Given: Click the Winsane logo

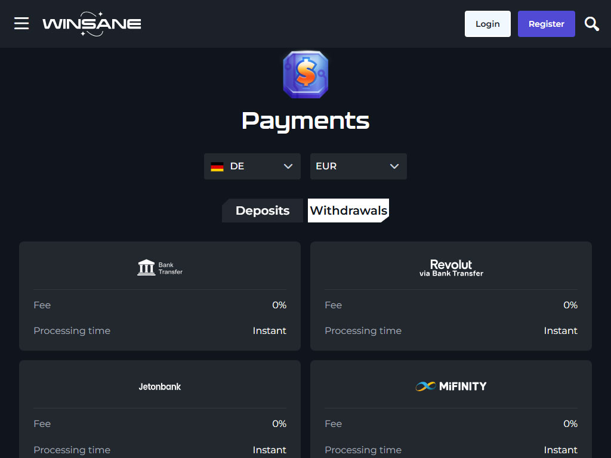Looking at the screenshot, I should [91, 24].
